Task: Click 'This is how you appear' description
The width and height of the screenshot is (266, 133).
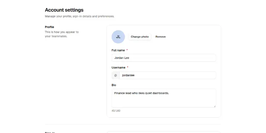Action: 62,34
